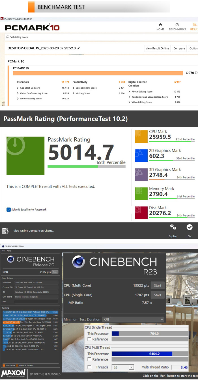Open the BENCHMARKS tab in PCMark 10
Screen dimensions: 198x381
(x=177, y=27)
